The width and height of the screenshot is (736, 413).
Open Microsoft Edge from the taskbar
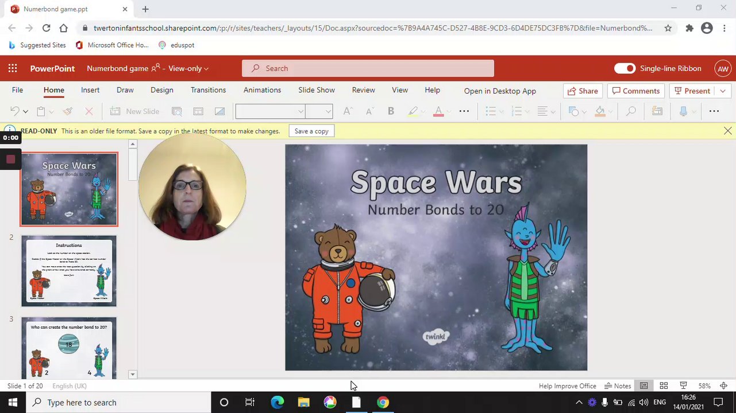click(278, 402)
